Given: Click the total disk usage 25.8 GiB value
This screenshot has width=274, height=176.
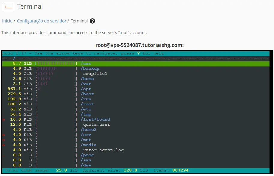Looking at the screenshot, I should click(67, 170).
